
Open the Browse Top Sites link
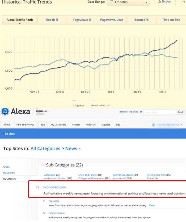coord(129,112)
